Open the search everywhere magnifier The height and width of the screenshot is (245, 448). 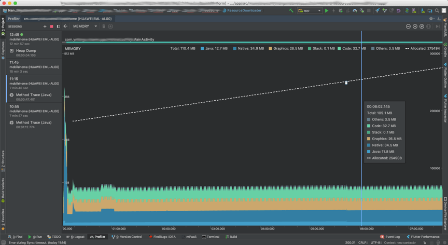[x=437, y=10]
